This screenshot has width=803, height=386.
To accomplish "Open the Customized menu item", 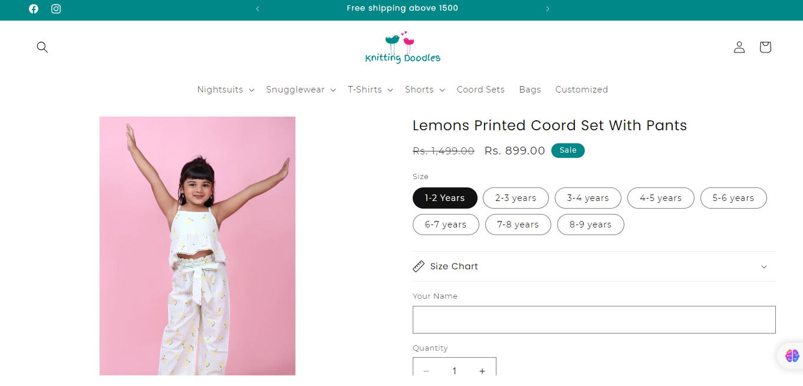I will 581,90.
